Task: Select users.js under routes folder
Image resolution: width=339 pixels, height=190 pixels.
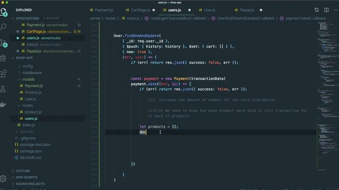Action: 48,118
